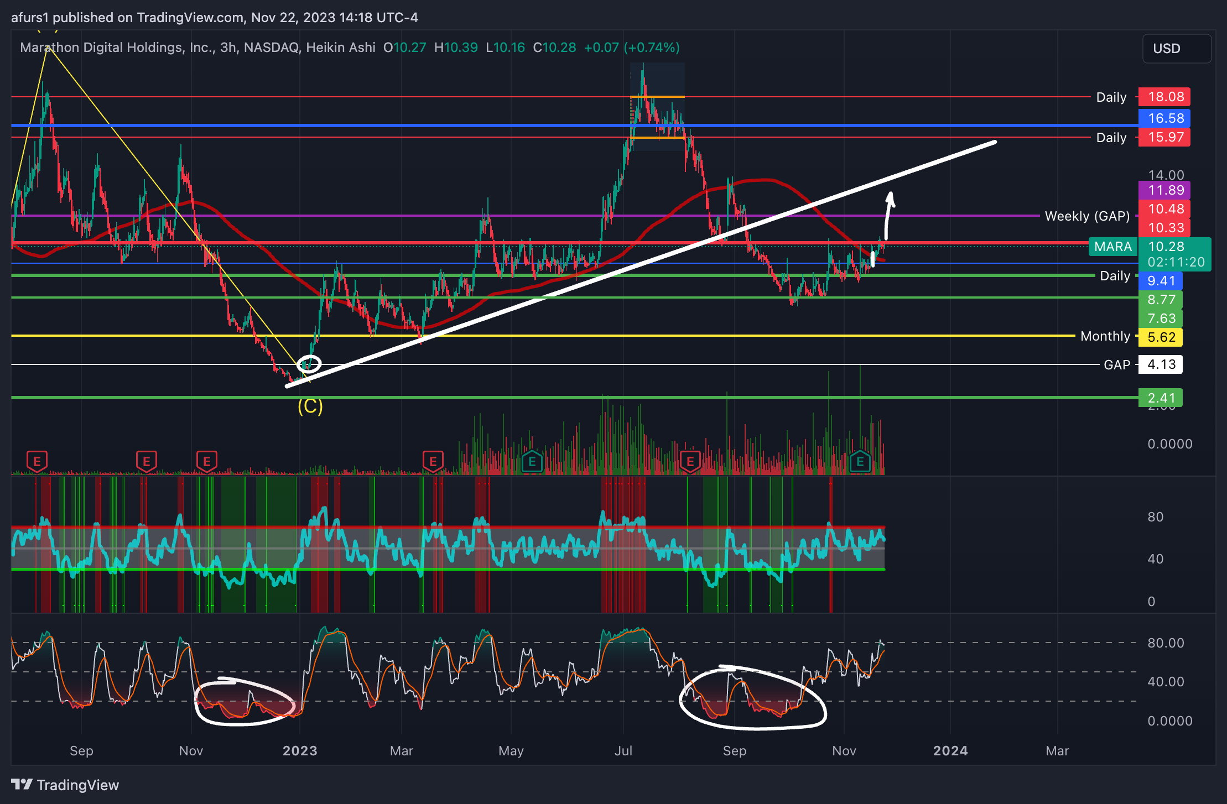Viewport: 1227px width, 804px height.
Task: Click the TradingView logo at bottom left
Action: click(65, 785)
